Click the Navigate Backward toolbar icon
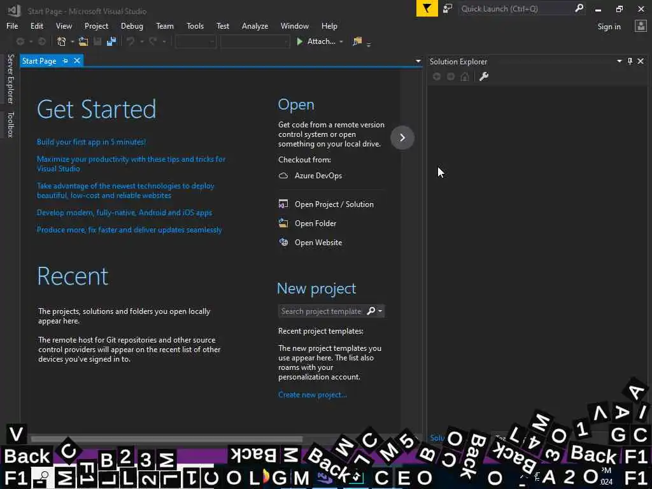Screen dimensions: 652x489 tap(20, 41)
